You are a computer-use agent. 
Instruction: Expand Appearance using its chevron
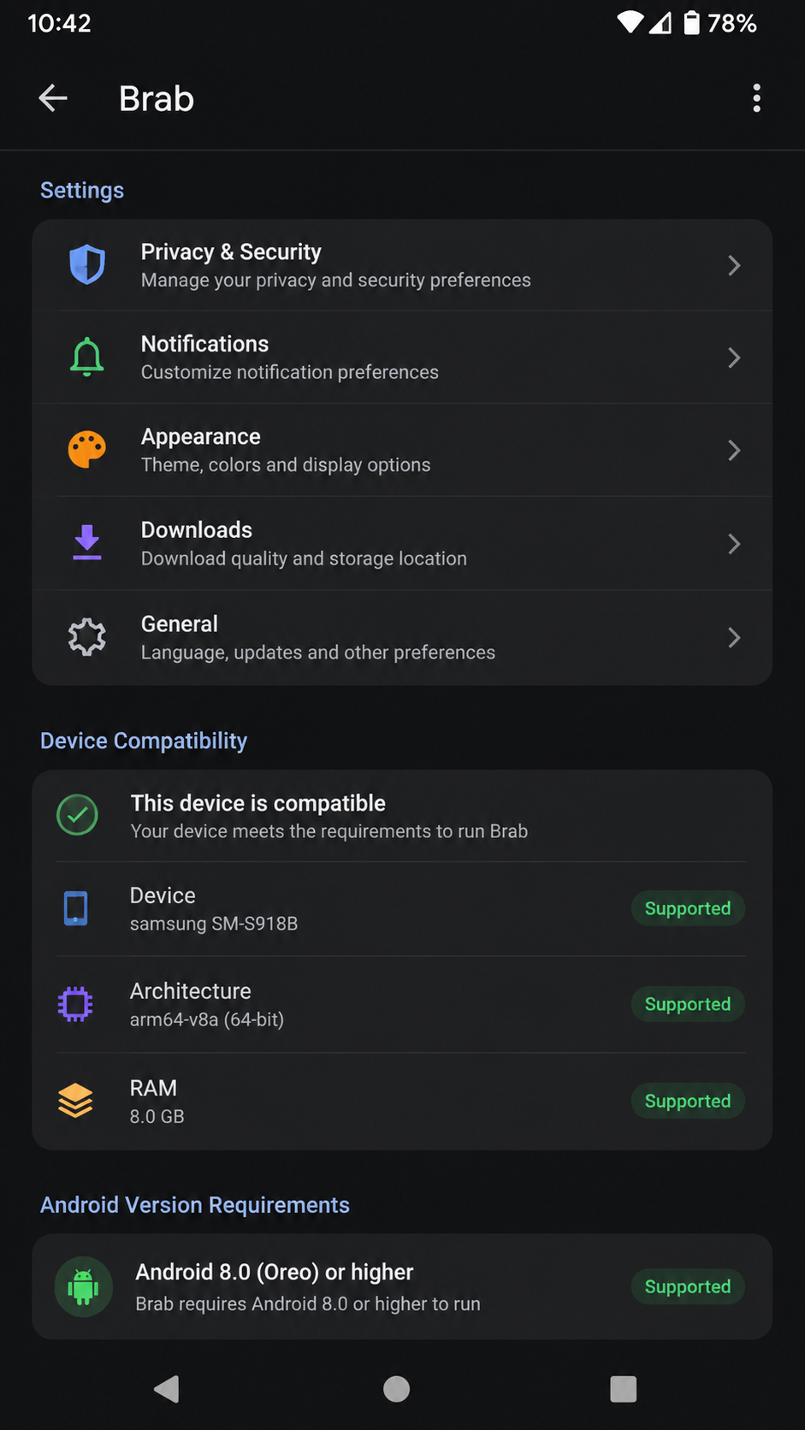[x=734, y=450]
